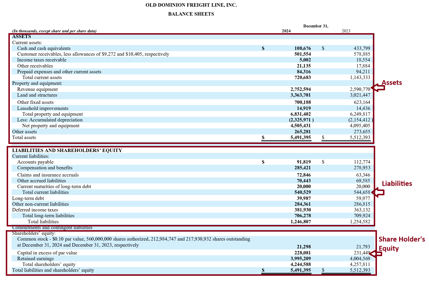The image size is (429, 287).
Task: Select the Share Holder's Equity annotation label
Action: [401, 244]
